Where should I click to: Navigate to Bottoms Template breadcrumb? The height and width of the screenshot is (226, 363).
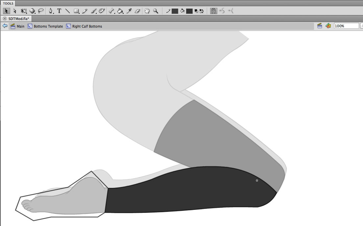(x=48, y=26)
